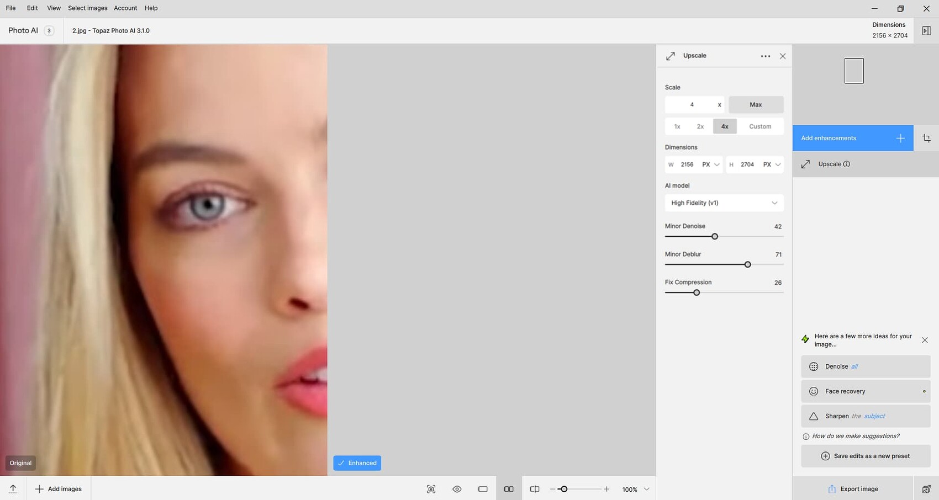The width and height of the screenshot is (939, 500).
Task: Select the side-by-side comparison view icon
Action: pos(508,489)
